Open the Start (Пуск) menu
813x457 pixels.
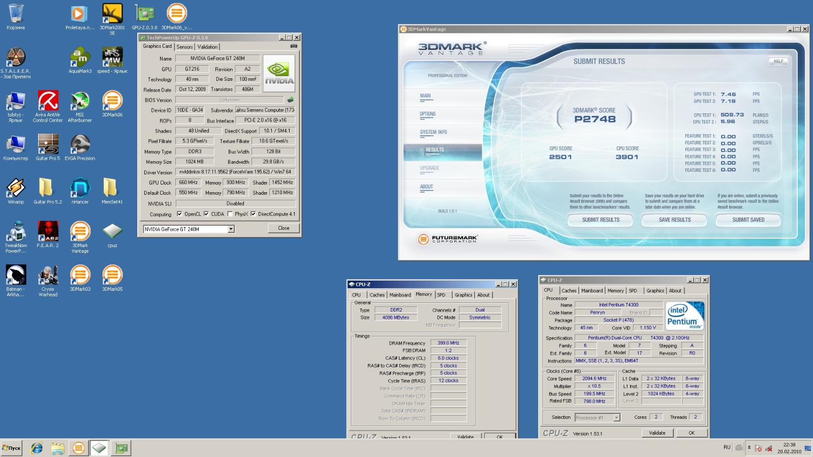12,448
